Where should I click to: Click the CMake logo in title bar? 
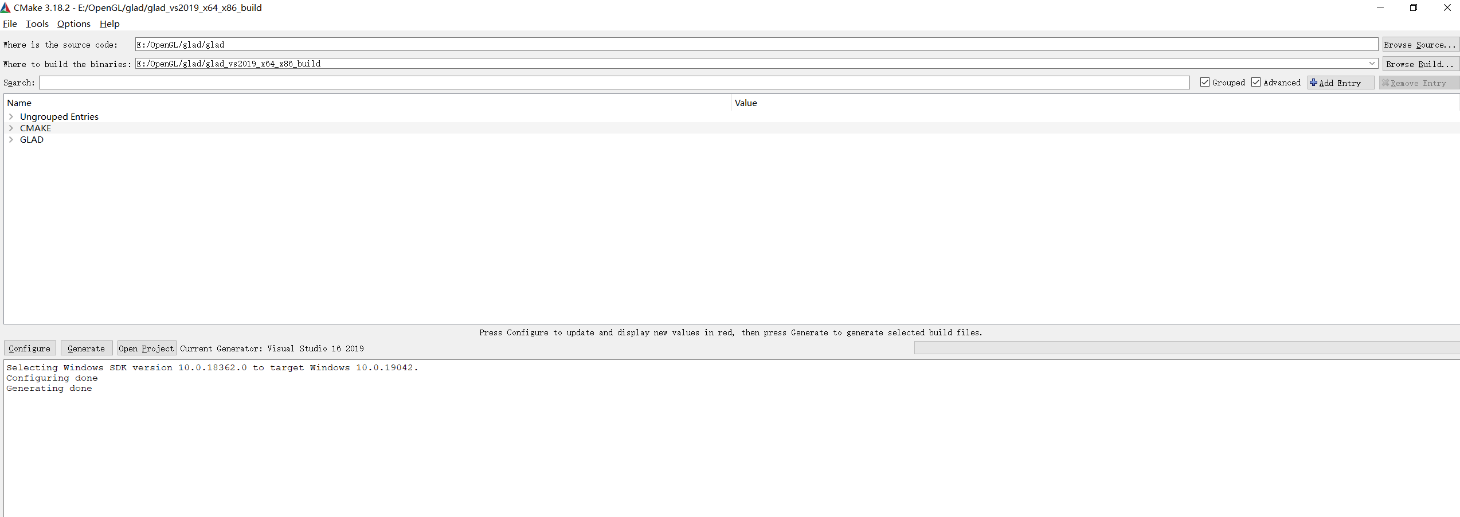[6, 7]
